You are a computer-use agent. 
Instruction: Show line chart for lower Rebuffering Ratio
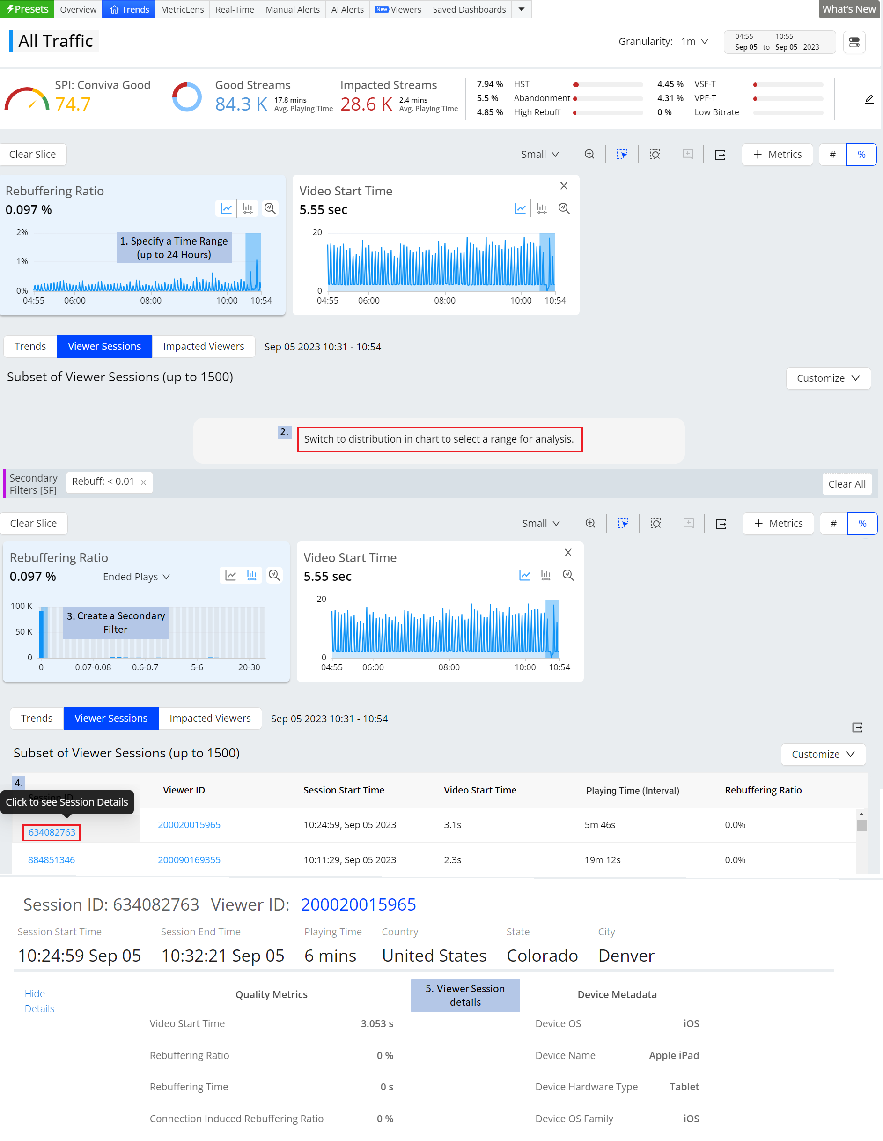(x=230, y=575)
